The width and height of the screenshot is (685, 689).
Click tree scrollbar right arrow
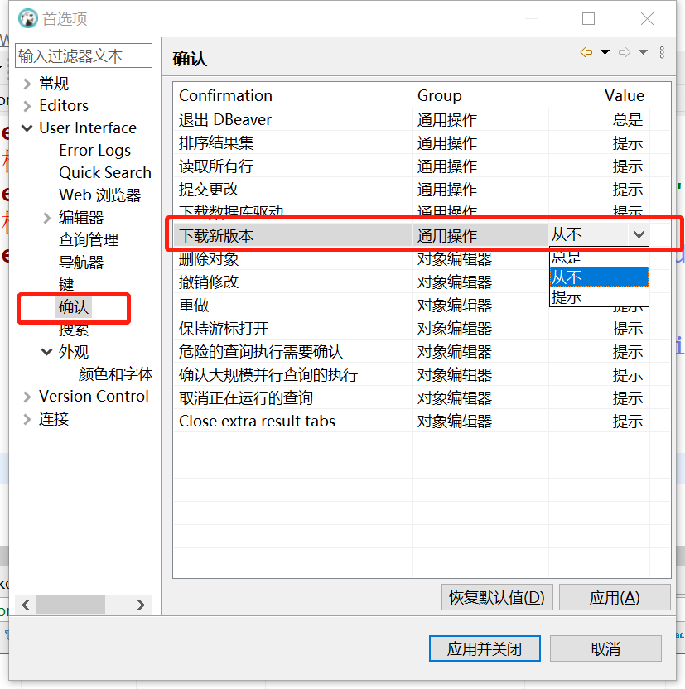141,605
